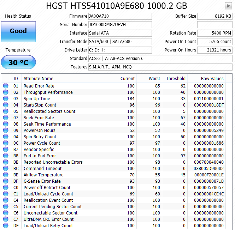Click the Good health status button

pos(18,31)
